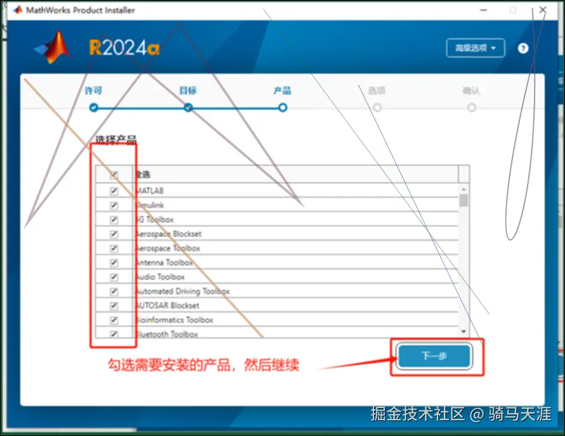Click the MathWorks icon in title bar

(17, 10)
